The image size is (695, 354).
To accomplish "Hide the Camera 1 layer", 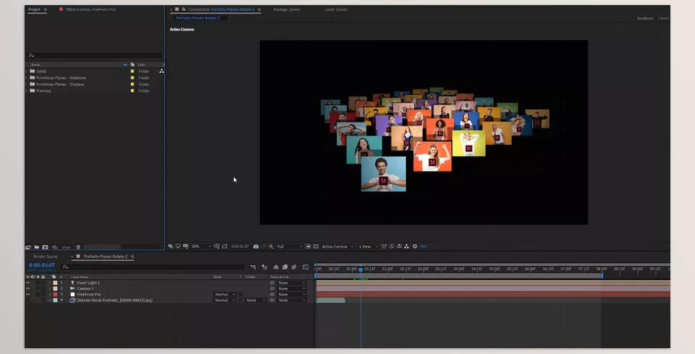I will tap(28, 288).
